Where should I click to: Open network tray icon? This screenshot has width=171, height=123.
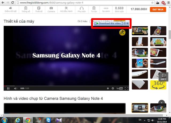tap(149, 120)
